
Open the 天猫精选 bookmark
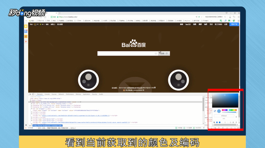(x=61, y=21)
